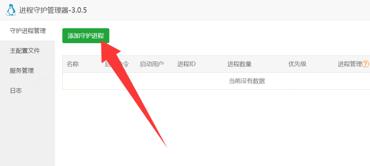This screenshot has width=370, height=166.
Task: Go to the 服务管理 tab
Action: 27,71
